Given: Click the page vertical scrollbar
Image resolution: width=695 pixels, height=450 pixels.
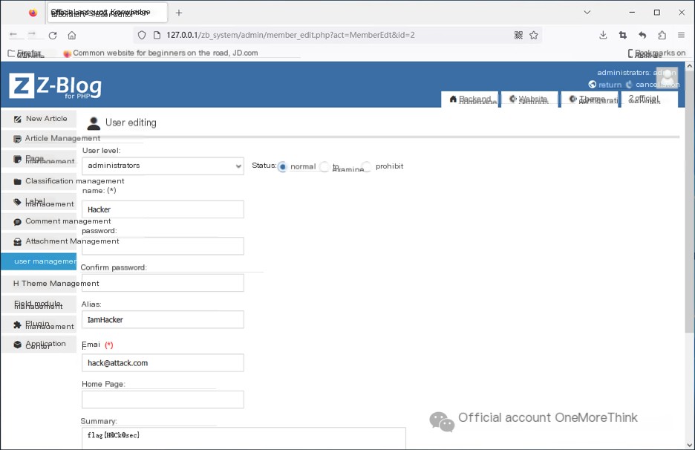Looking at the screenshot, I should pos(689,202).
